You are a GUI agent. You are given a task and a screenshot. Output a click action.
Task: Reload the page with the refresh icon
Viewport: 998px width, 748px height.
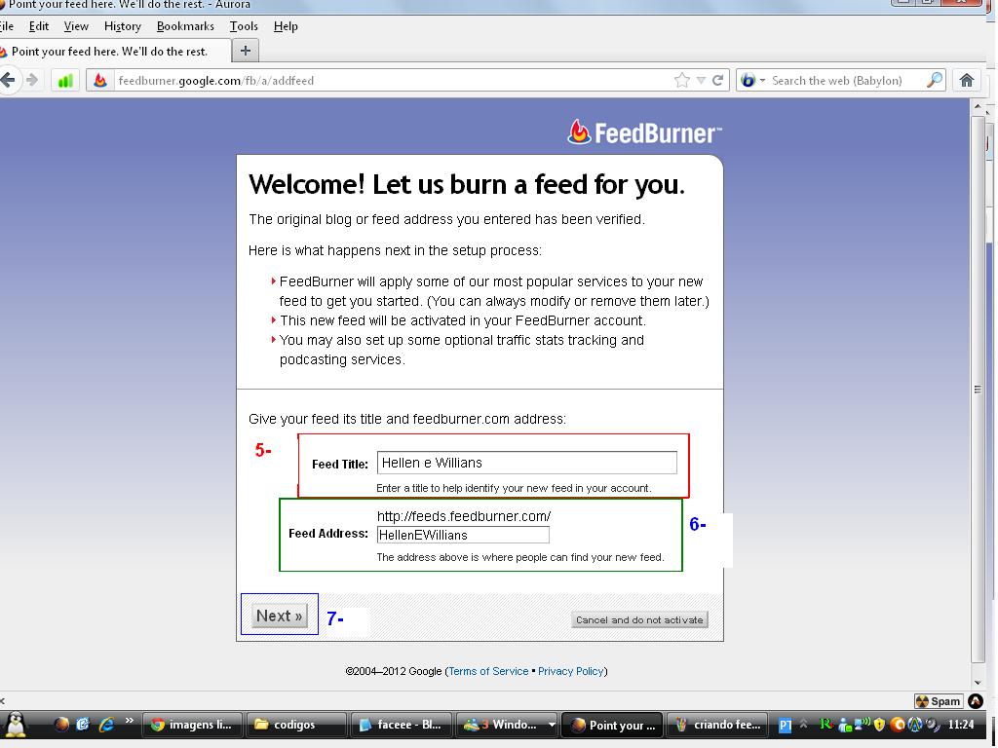[x=718, y=80]
